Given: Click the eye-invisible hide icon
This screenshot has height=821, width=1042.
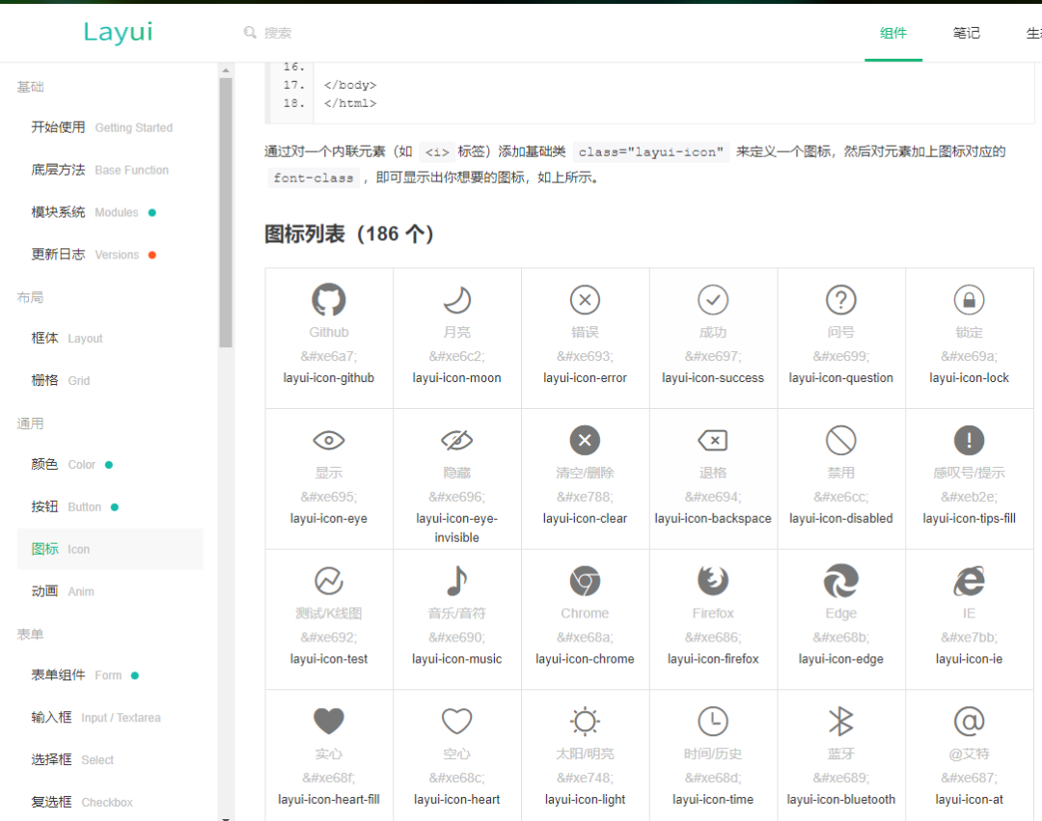Looking at the screenshot, I should pos(456,441).
